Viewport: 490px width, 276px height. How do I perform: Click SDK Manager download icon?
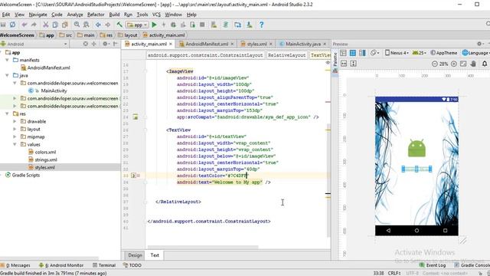tap(250, 25)
